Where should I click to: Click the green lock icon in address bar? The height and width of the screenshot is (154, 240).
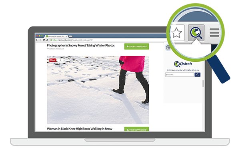click(51, 40)
